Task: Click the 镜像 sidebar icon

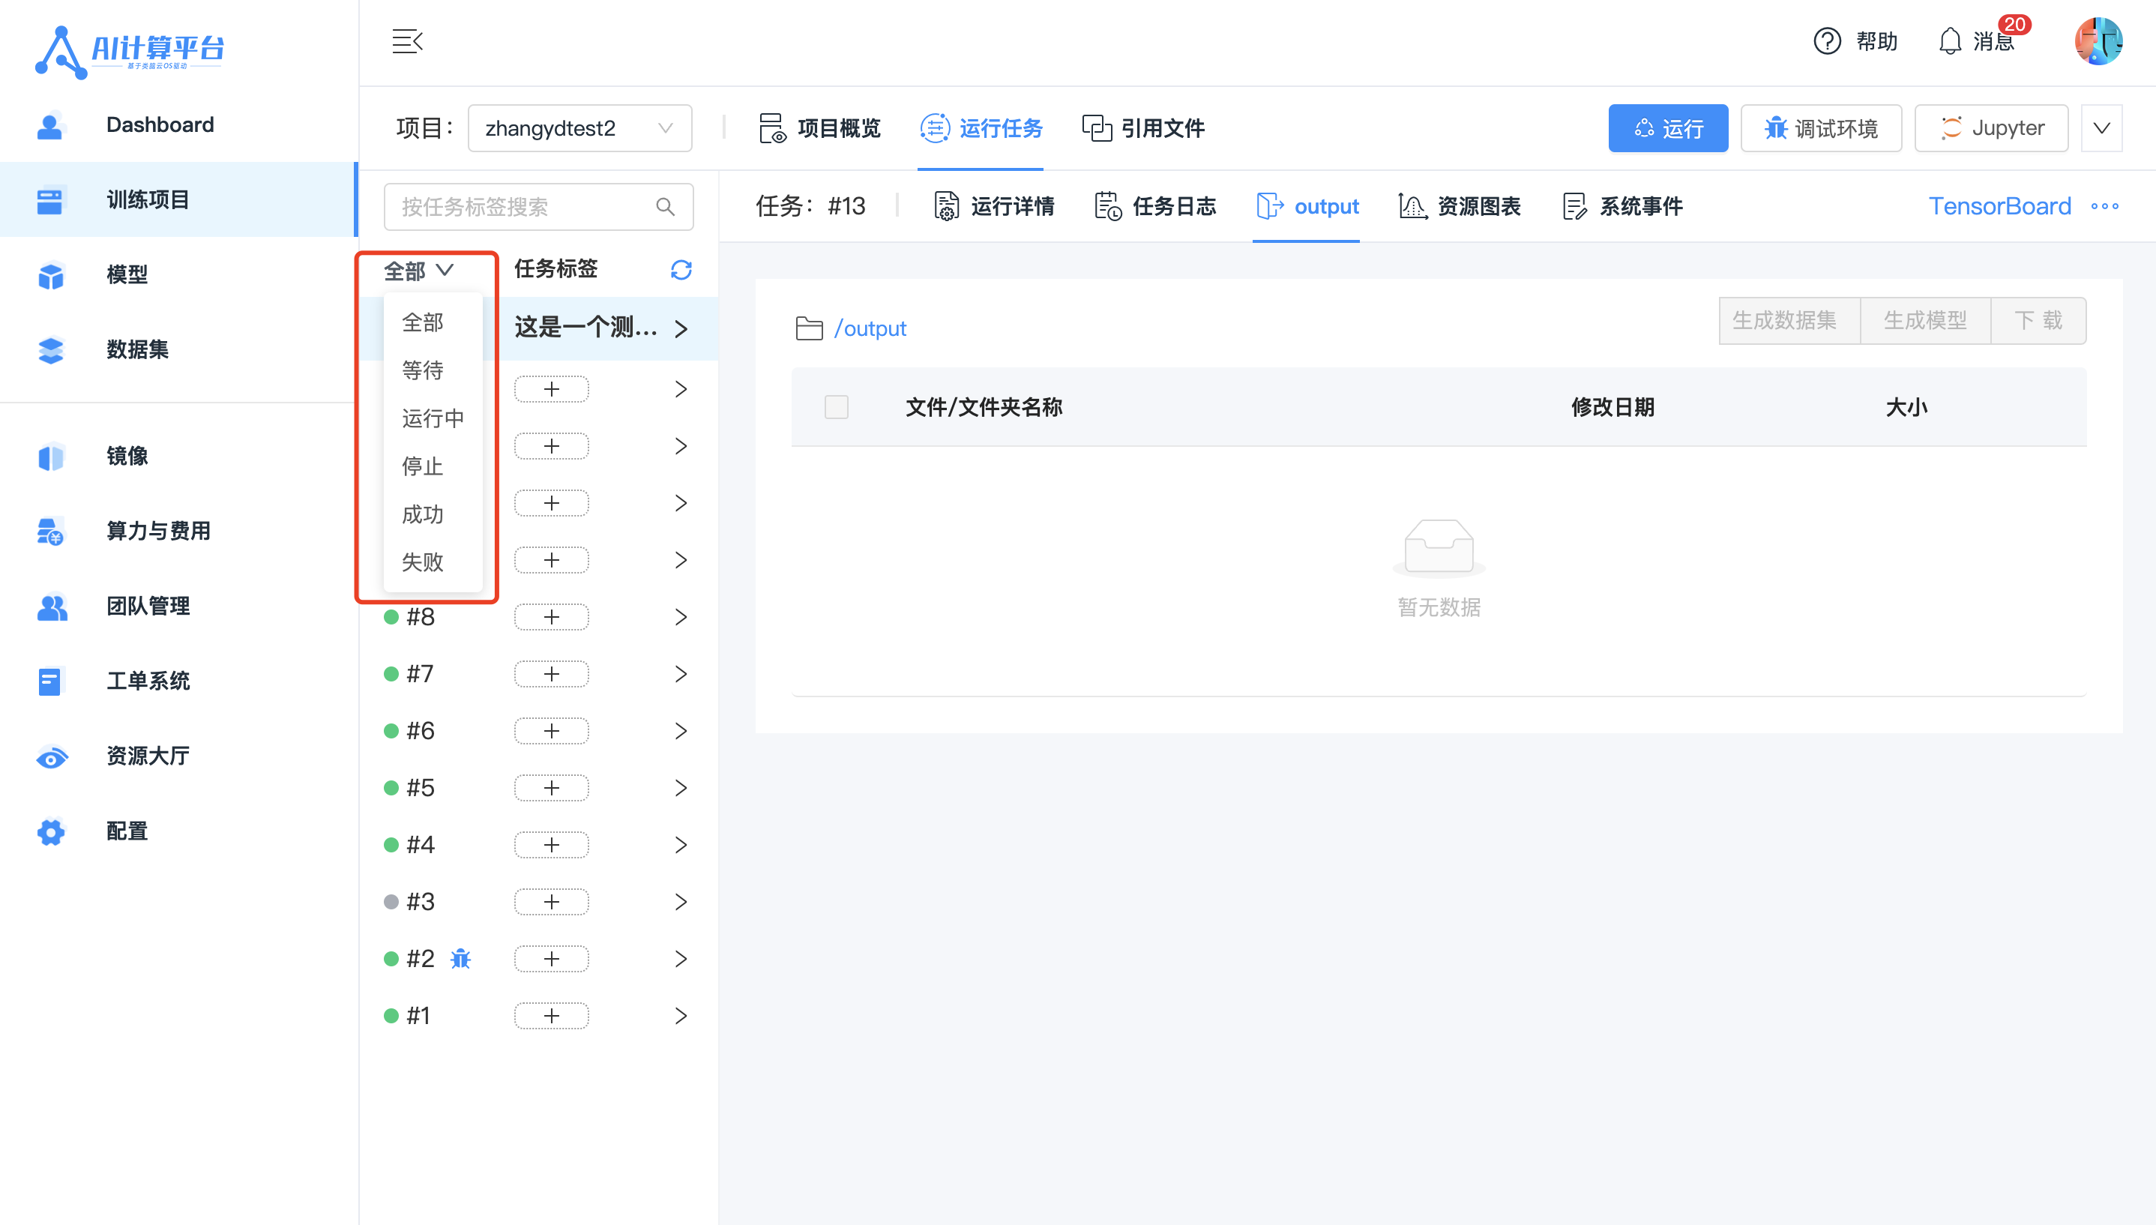Action: pyautogui.click(x=50, y=456)
